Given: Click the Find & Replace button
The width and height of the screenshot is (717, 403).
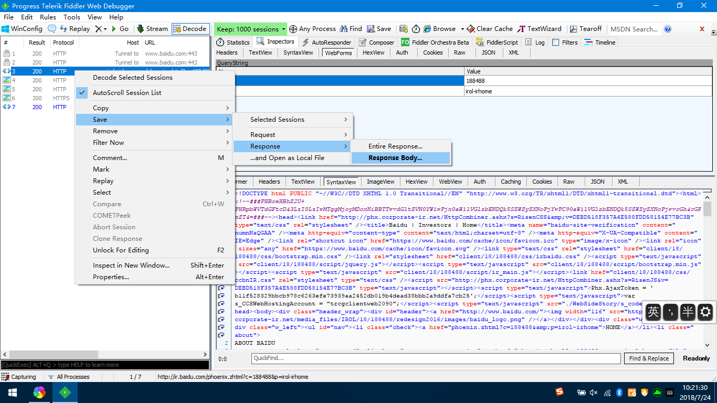Looking at the screenshot, I should (649, 358).
